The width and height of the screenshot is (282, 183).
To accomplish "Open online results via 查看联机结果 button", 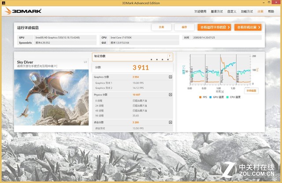I will [x=248, y=27].
